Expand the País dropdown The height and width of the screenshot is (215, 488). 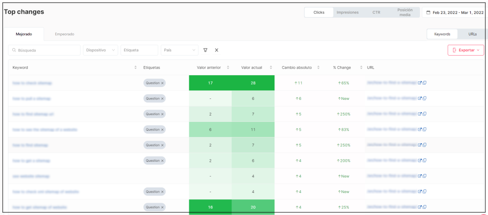click(180, 50)
